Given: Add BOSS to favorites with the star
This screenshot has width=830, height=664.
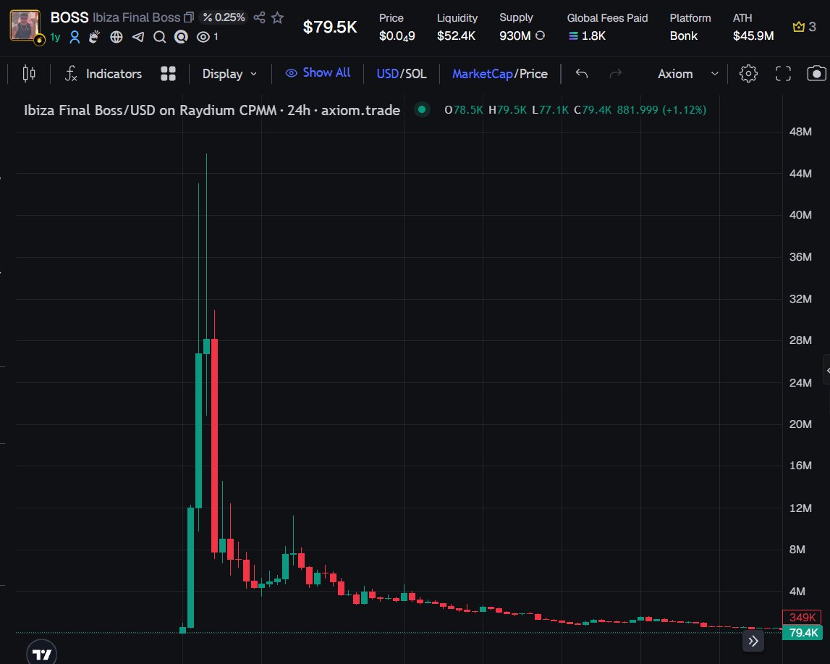Looking at the screenshot, I should click(277, 17).
